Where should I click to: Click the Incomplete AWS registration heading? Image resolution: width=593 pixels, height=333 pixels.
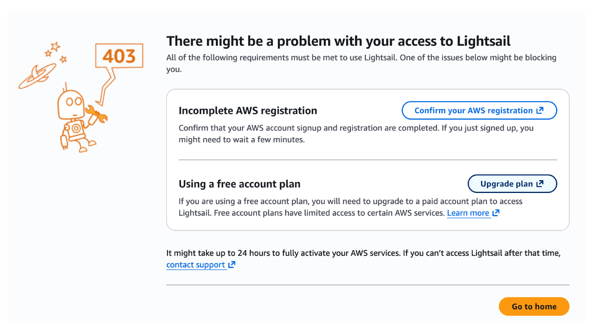(x=248, y=111)
